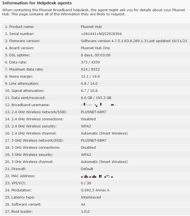
Task: Click the Line attenuation row label
Action: 24,84
